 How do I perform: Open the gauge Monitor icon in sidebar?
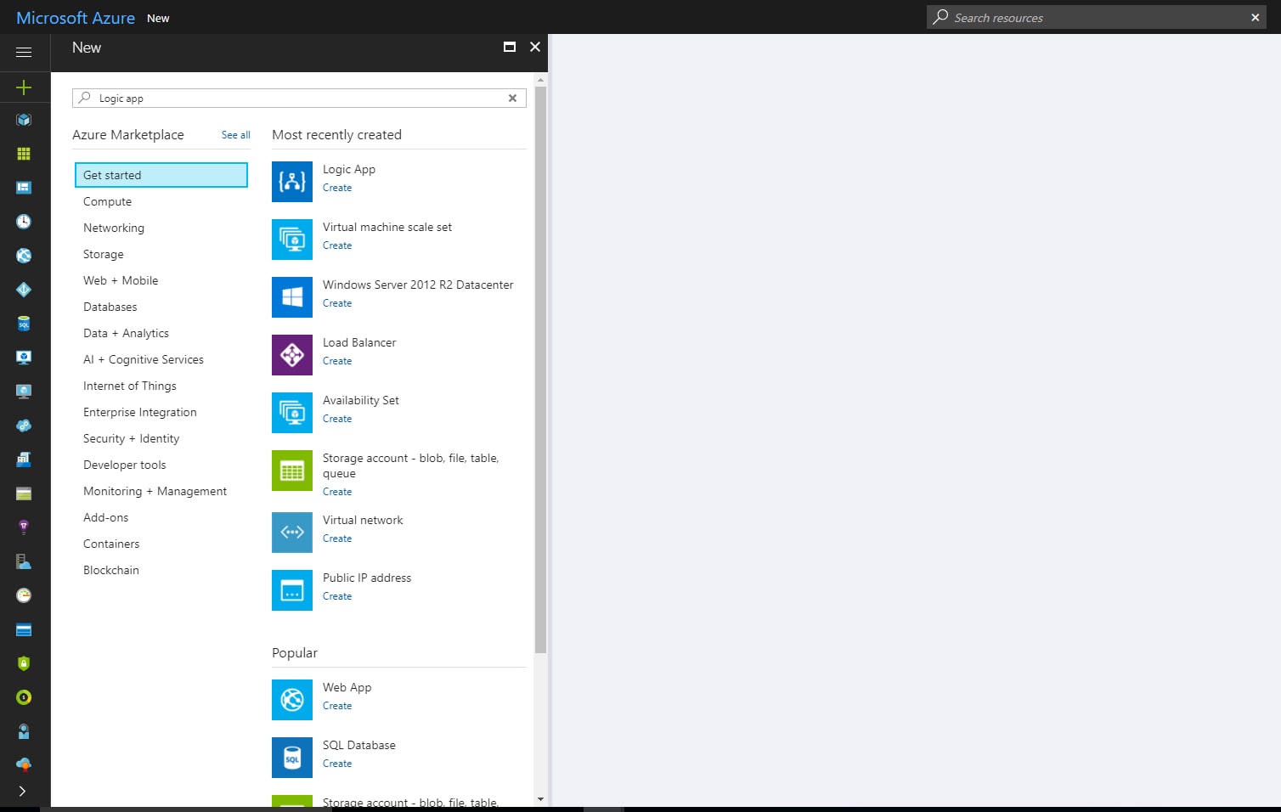point(24,595)
